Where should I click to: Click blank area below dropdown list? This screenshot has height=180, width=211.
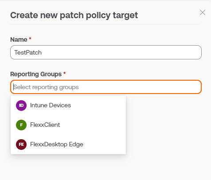pyautogui.click(x=68, y=167)
